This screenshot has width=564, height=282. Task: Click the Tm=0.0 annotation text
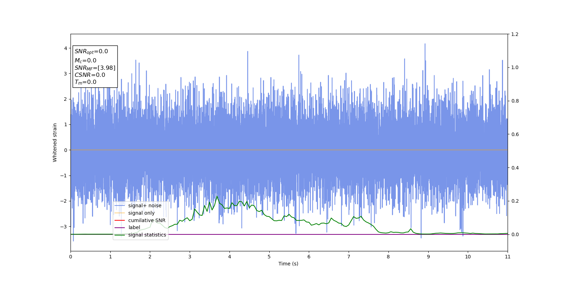click(85, 82)
